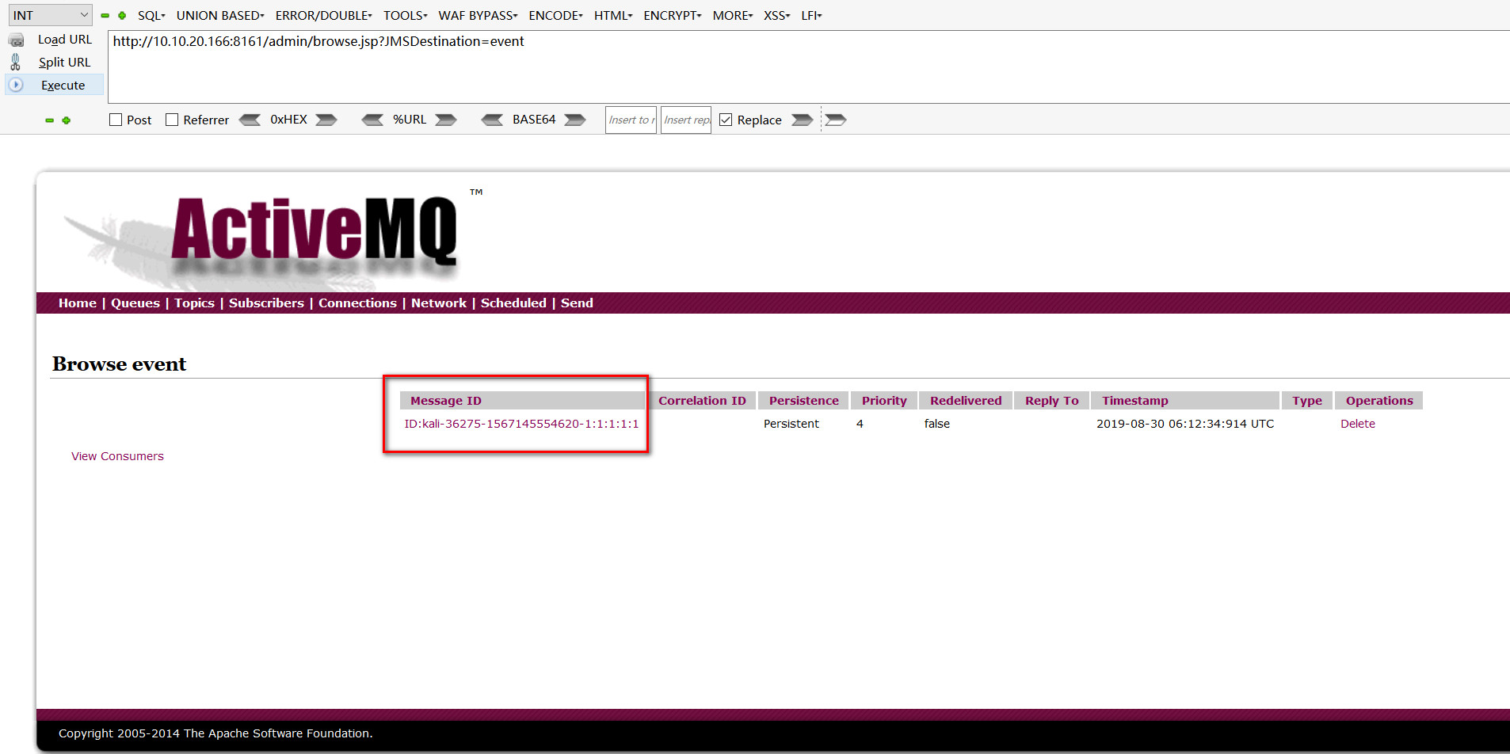This screenshot has width=1510, height=754.
Task: Click the right arrow after BASE64
Action: tap(575, 120)
